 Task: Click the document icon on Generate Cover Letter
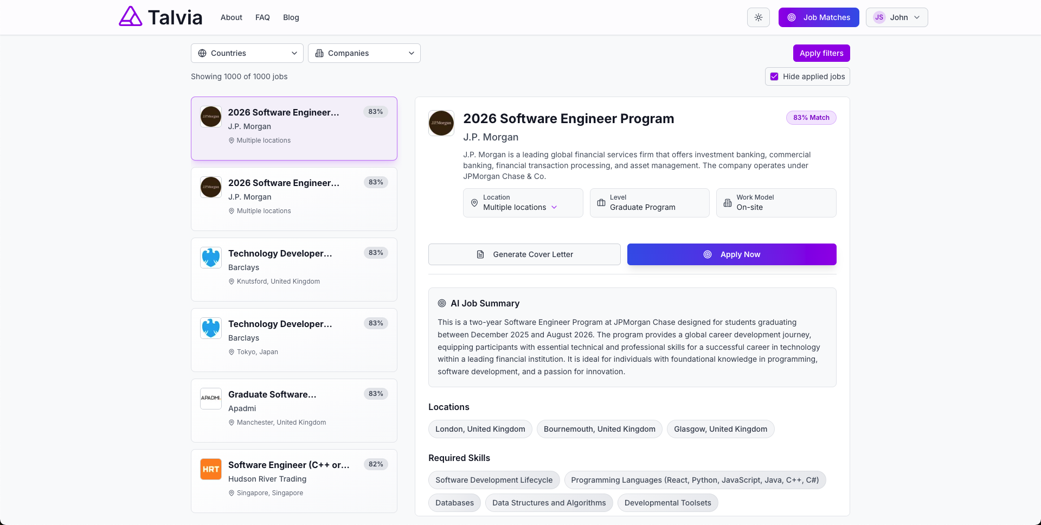[480, 254]
